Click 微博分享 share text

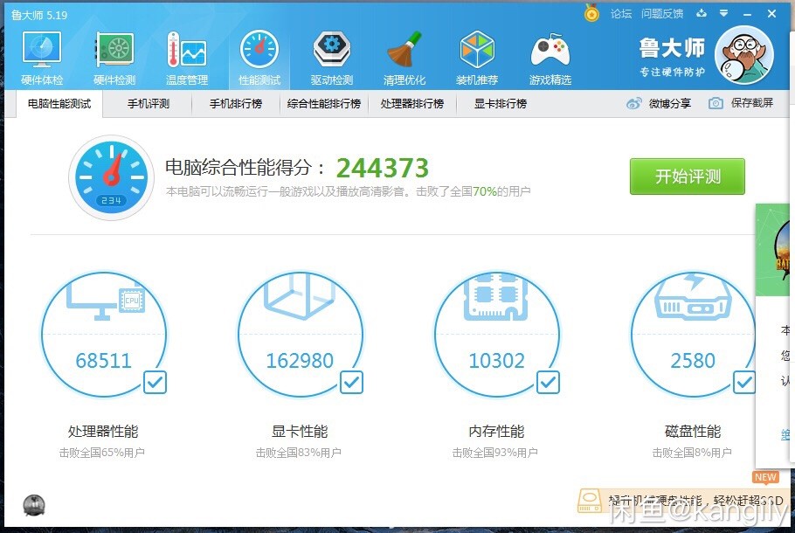670,103
